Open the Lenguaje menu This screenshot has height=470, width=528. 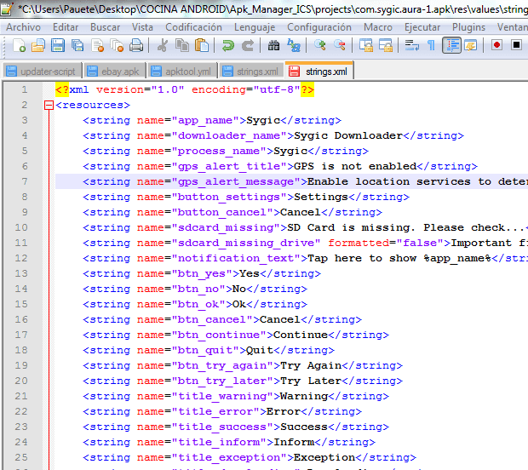click(x=255, y=27)
